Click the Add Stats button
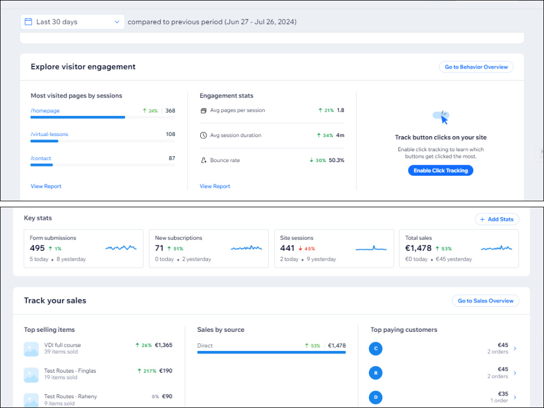 point(497,219)
